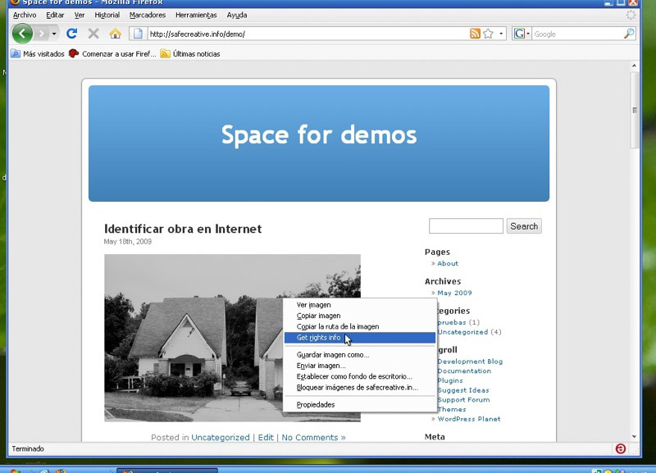Select 'Propiedades' in the context menu
The width and height of the screenshot is (656, 473).
[316, 405]
